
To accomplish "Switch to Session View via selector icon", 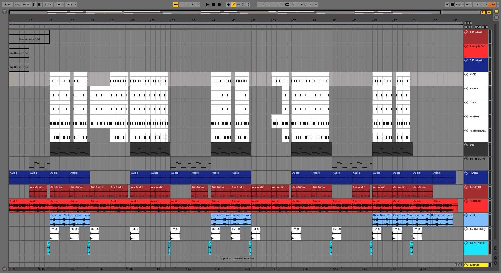I will coord(496,17).
